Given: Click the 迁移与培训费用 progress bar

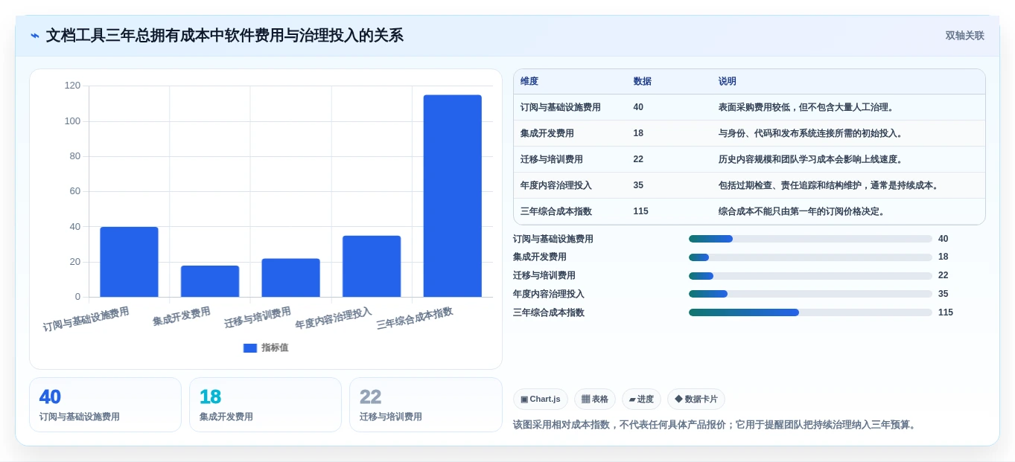Looking at the screenshot, I should (x=810, y=275).
